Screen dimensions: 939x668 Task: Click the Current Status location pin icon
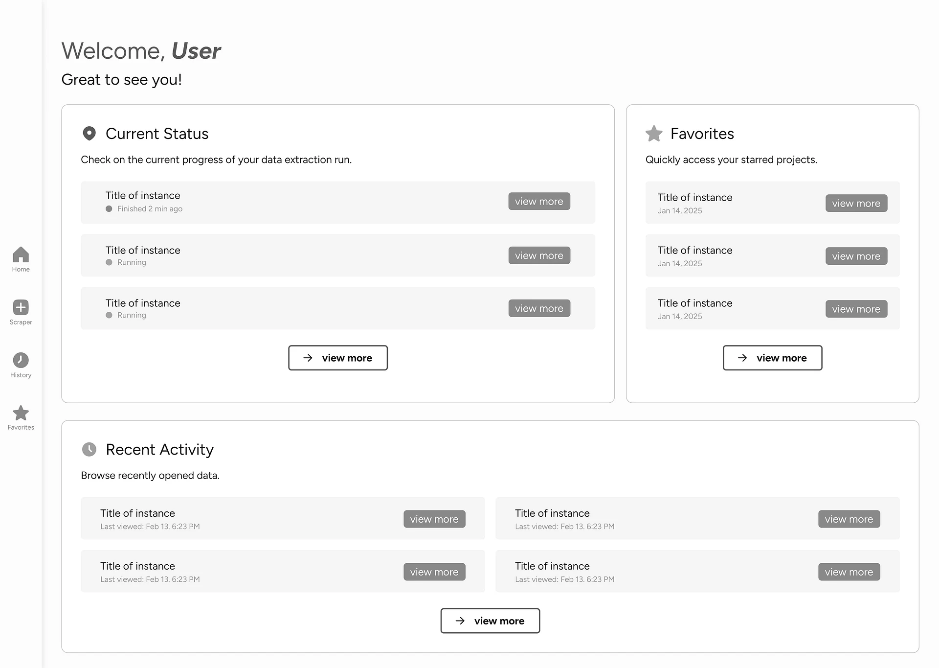point(89,134)
